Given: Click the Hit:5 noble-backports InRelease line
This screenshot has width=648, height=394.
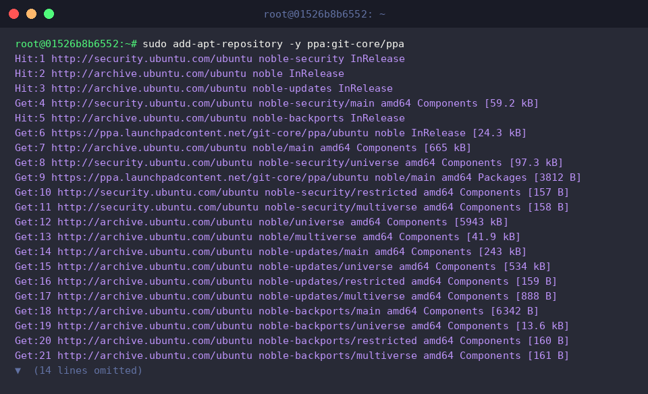Looking at the screenshot, I should pos(210,118).
